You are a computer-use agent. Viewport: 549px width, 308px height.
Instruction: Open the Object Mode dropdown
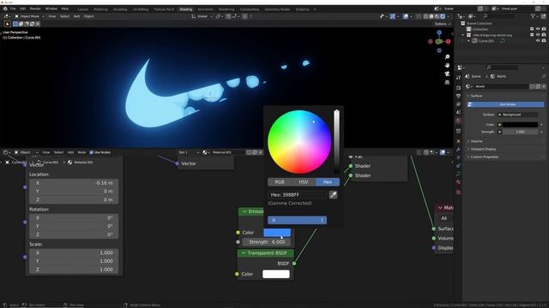coord(29,16)
